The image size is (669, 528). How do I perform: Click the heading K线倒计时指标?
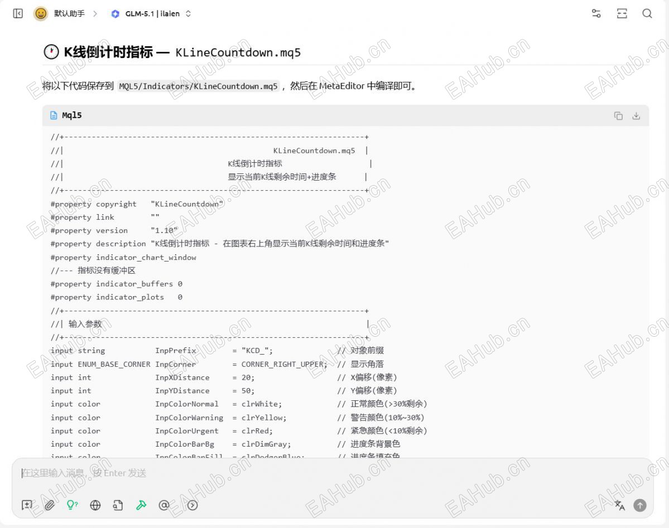108,52
